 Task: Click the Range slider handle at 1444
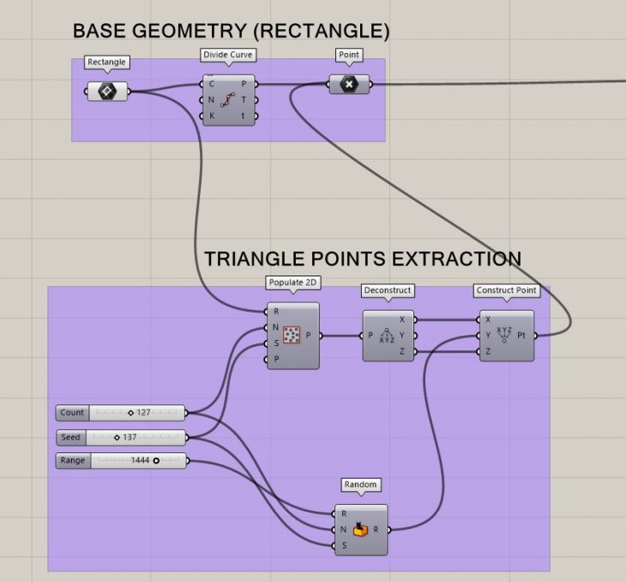point(156,461)
